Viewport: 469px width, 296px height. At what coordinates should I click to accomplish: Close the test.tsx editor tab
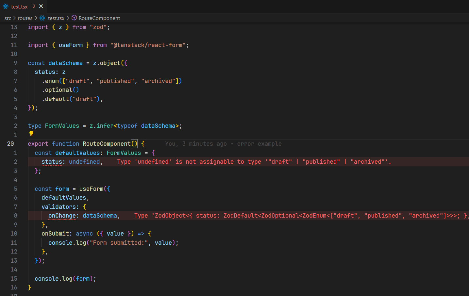point(41,6)
